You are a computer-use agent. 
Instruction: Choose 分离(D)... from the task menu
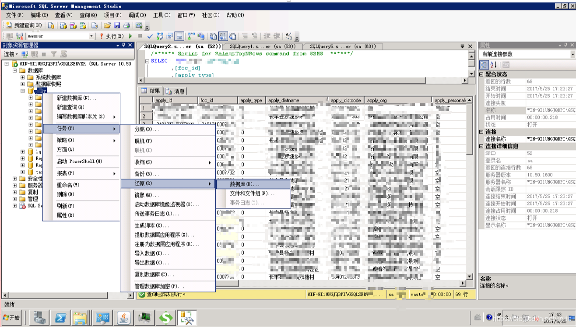click(169, 130)
